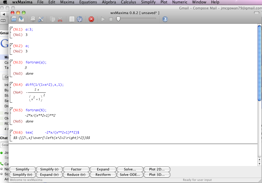
Task: Click the vertical scrollbar thumb
Action: tap(259, 63)
